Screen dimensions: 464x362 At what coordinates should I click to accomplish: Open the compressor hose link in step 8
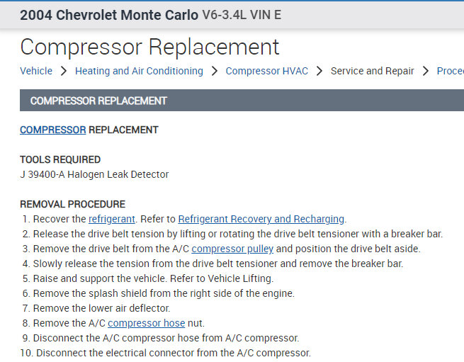(146, 323)
